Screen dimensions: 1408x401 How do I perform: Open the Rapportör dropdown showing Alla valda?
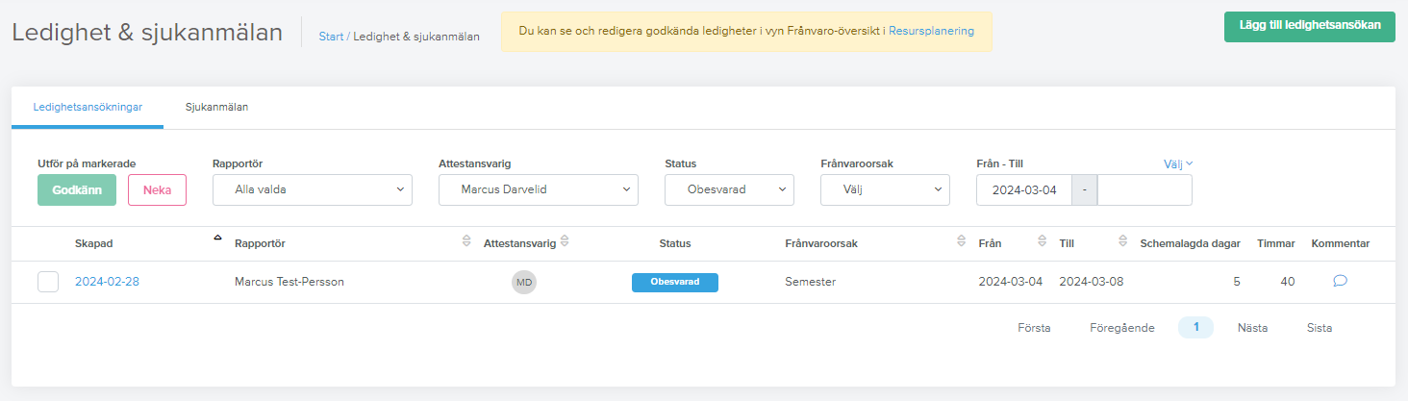(313, 189)
